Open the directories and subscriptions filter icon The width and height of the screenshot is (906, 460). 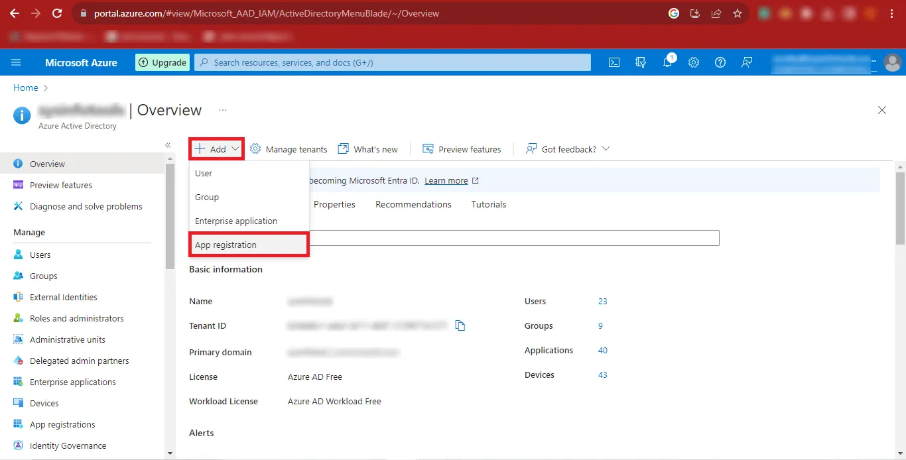point(641,62)
